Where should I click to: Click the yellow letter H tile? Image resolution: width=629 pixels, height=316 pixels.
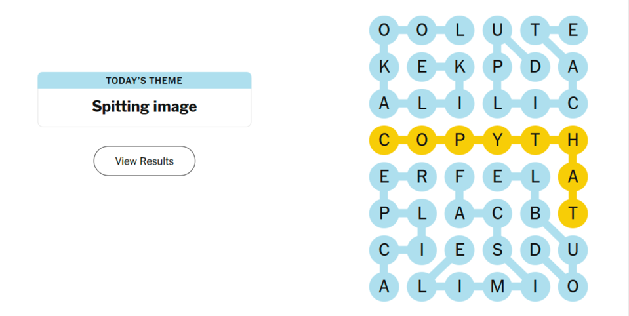click(x=573, y=140)
